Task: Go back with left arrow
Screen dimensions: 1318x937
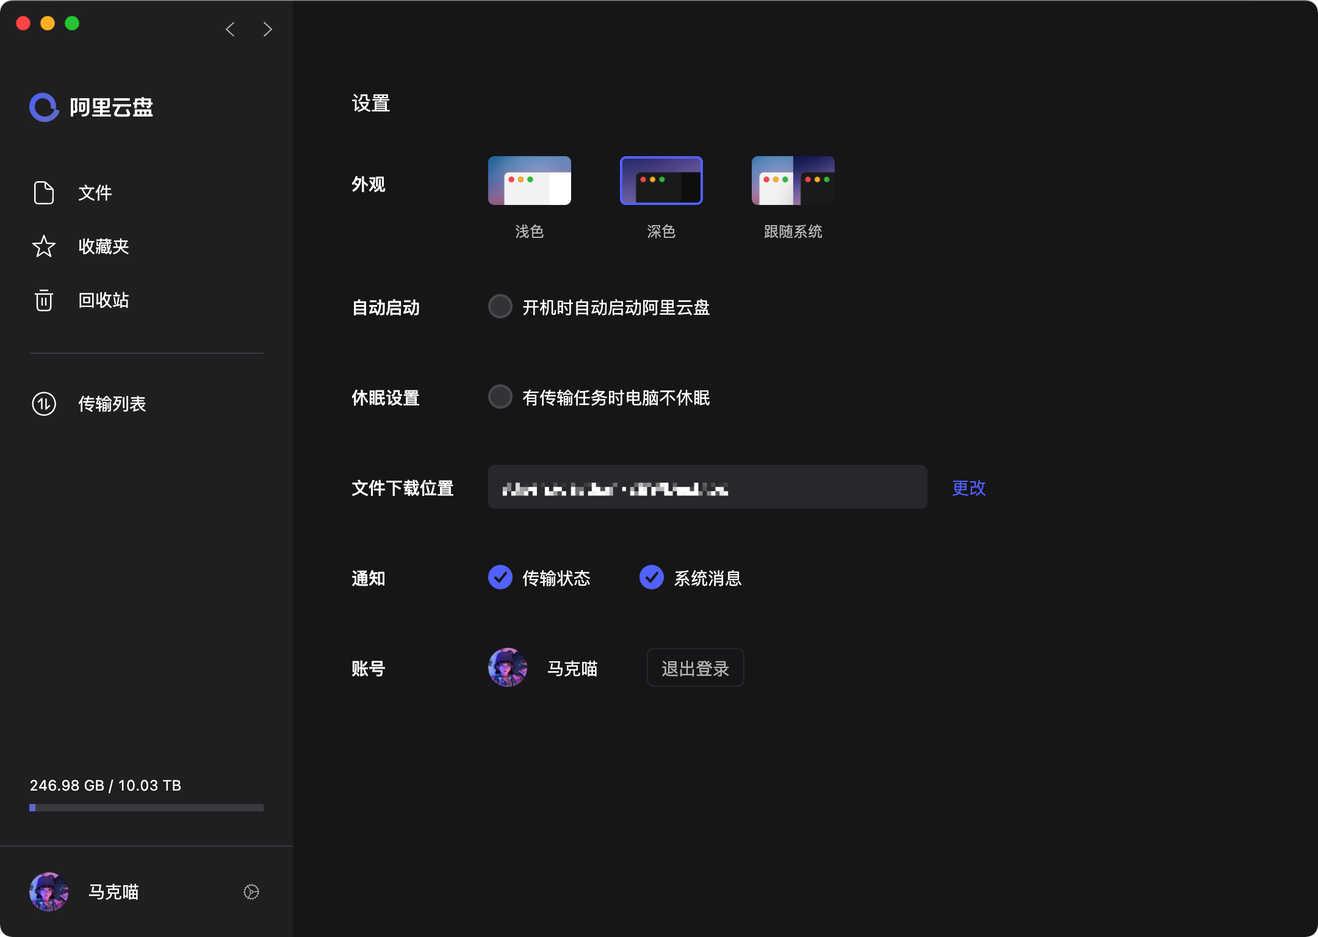Action: click(x=231, y=29)
